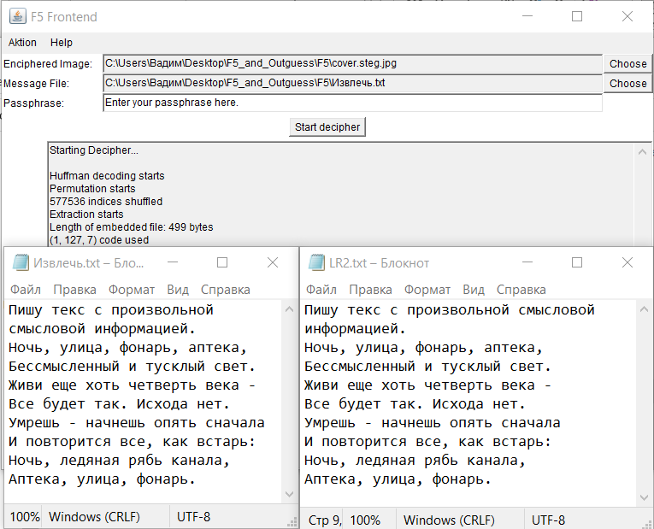Click 'Windows (CRLF)' status in LR2.txt window
The width and height of the screenshot is (654, 529).
coord(449,520)
